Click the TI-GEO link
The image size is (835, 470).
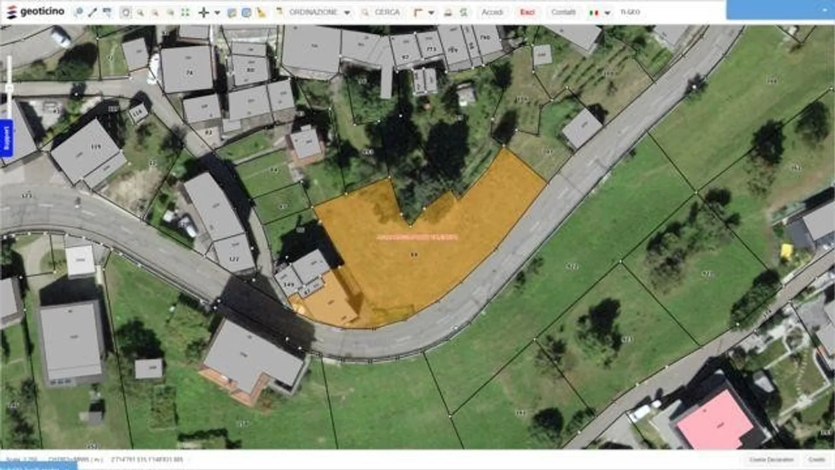[x=630, y=12]
